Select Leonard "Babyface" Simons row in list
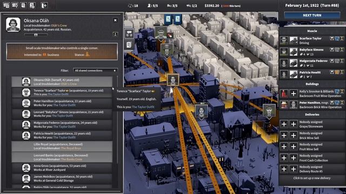The image size is (346, 194). (x=62, y=114)
